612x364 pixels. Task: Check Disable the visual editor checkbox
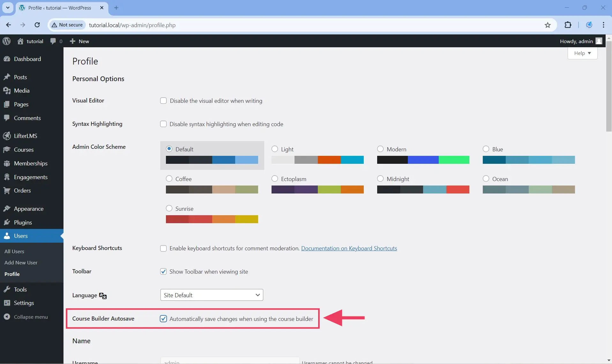click(x=163, y=101)
